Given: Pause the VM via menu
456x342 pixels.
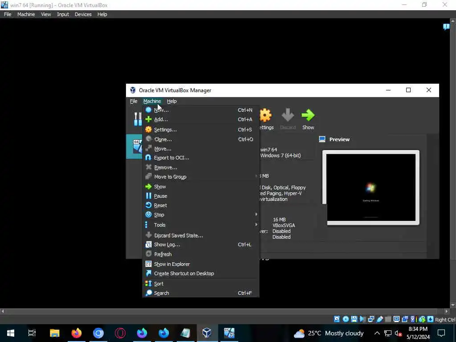Looking at the screenshot, I should click(201, 196).
